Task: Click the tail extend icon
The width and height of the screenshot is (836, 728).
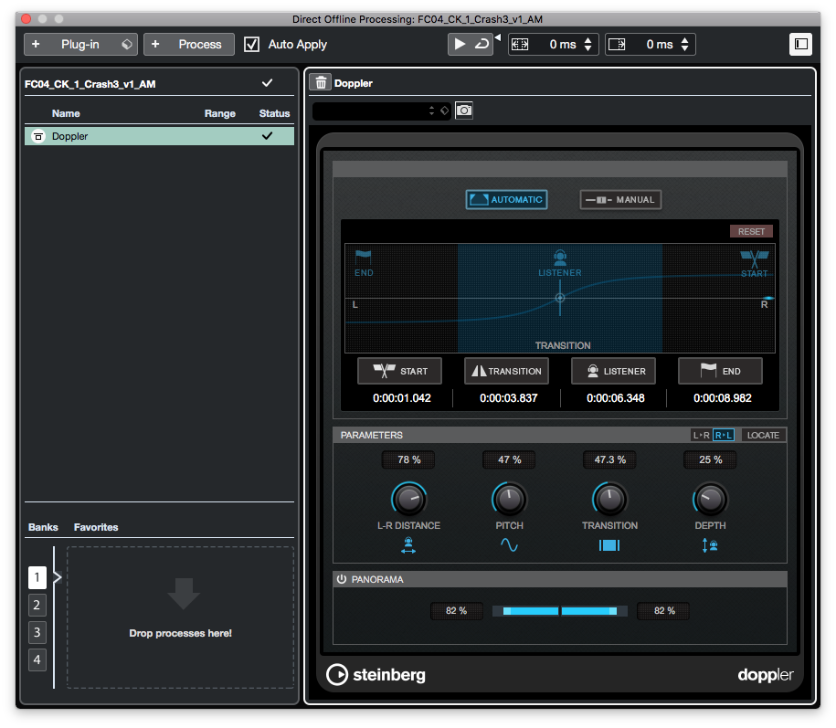Action: coord(617,44)
